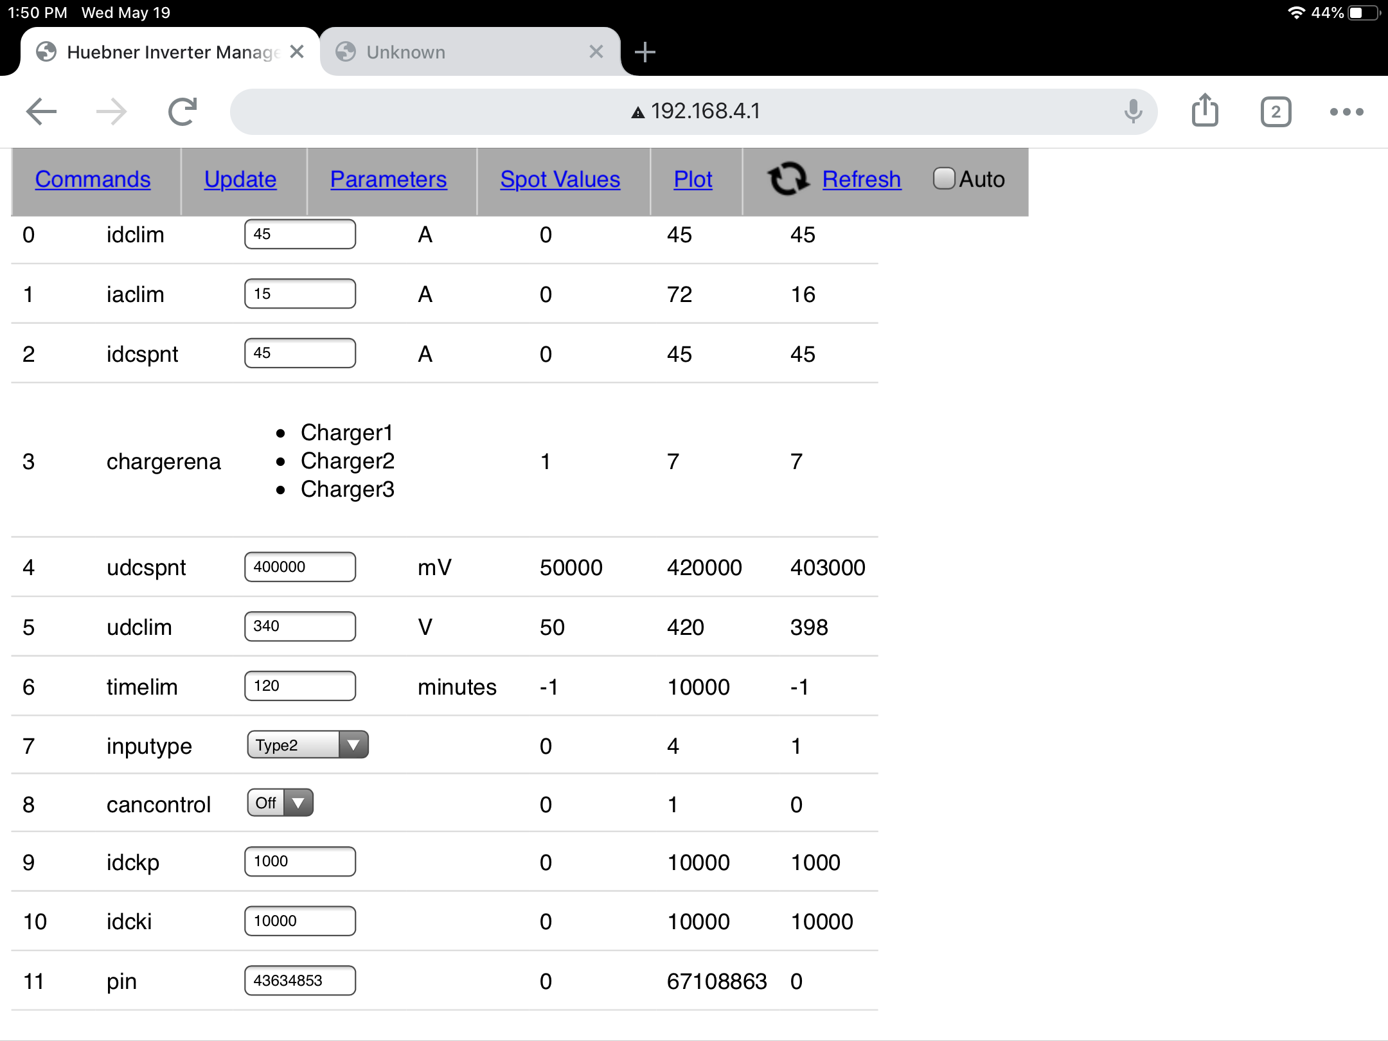Viewport: 1388px width, 1041px height.
Task: Open the Plot link
Action: pos(693,179)
